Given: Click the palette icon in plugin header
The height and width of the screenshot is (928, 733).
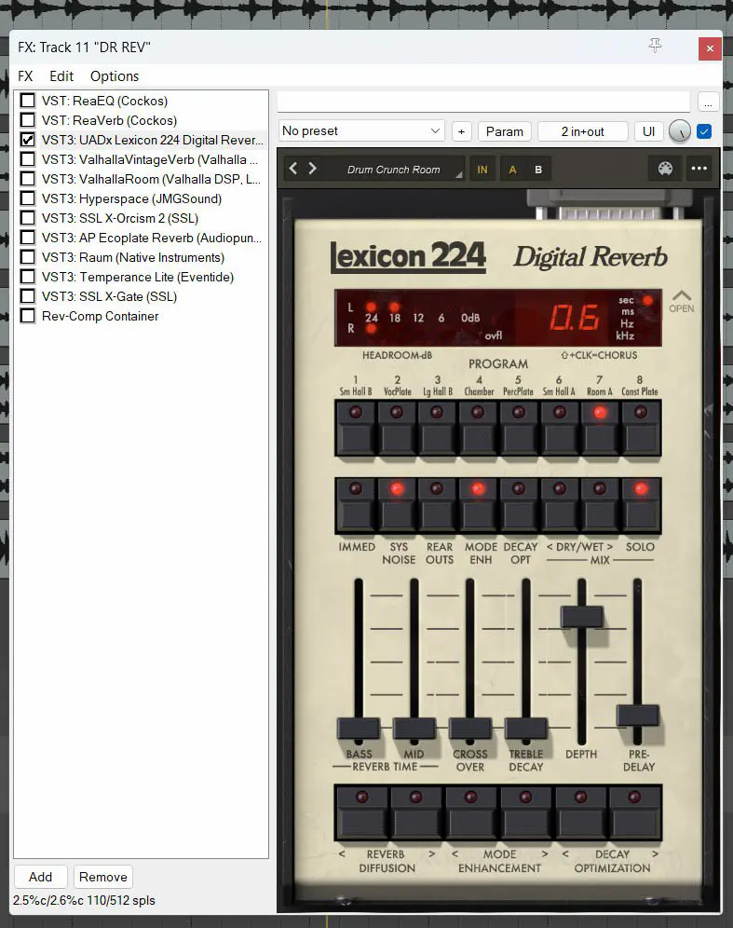Looking at the screenshot, I should click(x=664, y=169).
